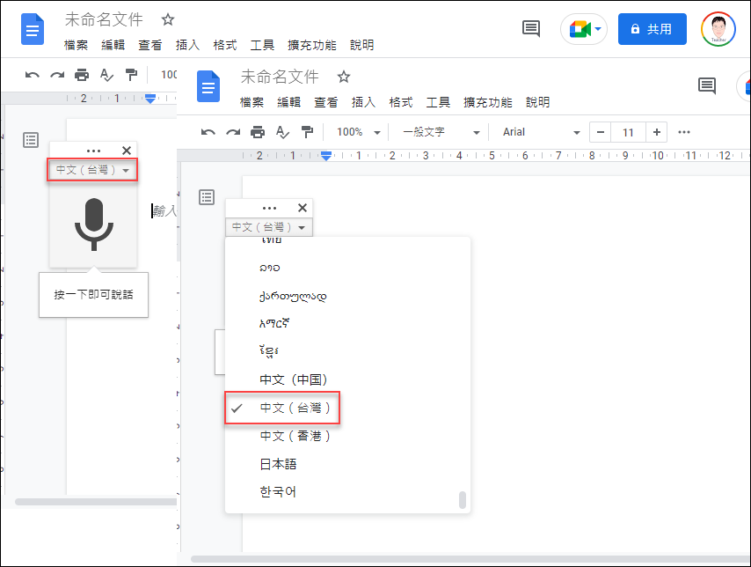Decrease font size with minus button
The image size is (751, 567).
point(600,132)
